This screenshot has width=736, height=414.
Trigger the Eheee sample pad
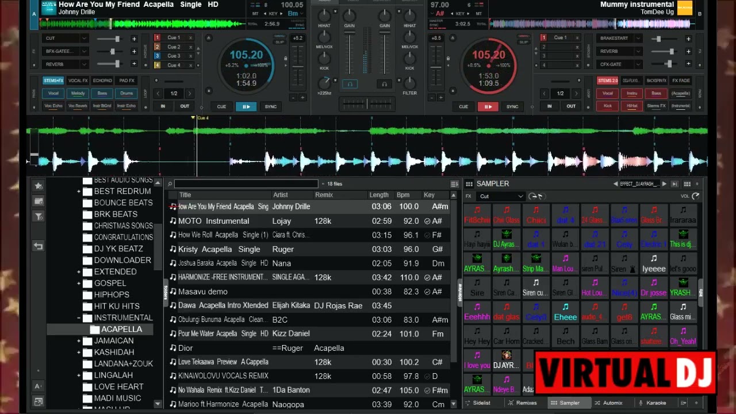[x=565, y=313]
